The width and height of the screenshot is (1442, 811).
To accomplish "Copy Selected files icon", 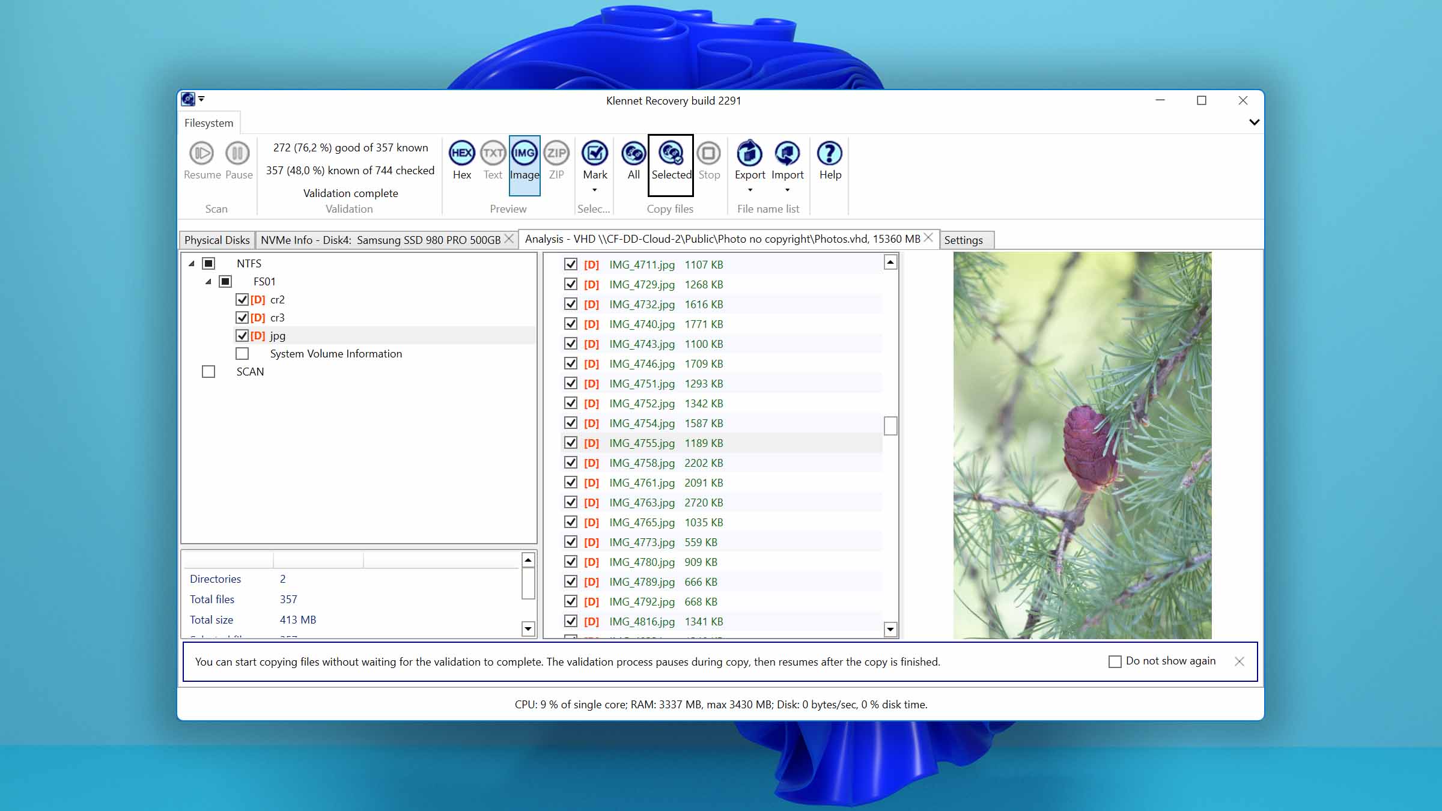I will point(671,154).
